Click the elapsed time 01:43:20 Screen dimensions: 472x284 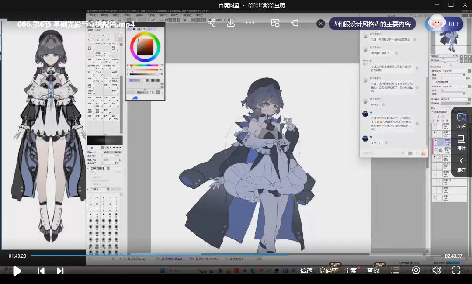17,256
